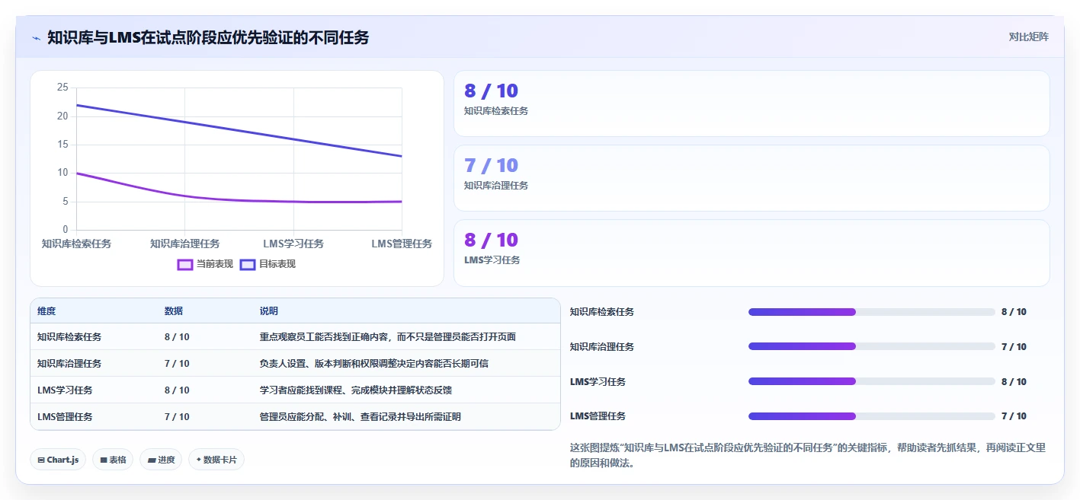Toggle the 当前表现 legend swatch
The width and height of the screenshot is (1080, 500).
pos(185,264)
